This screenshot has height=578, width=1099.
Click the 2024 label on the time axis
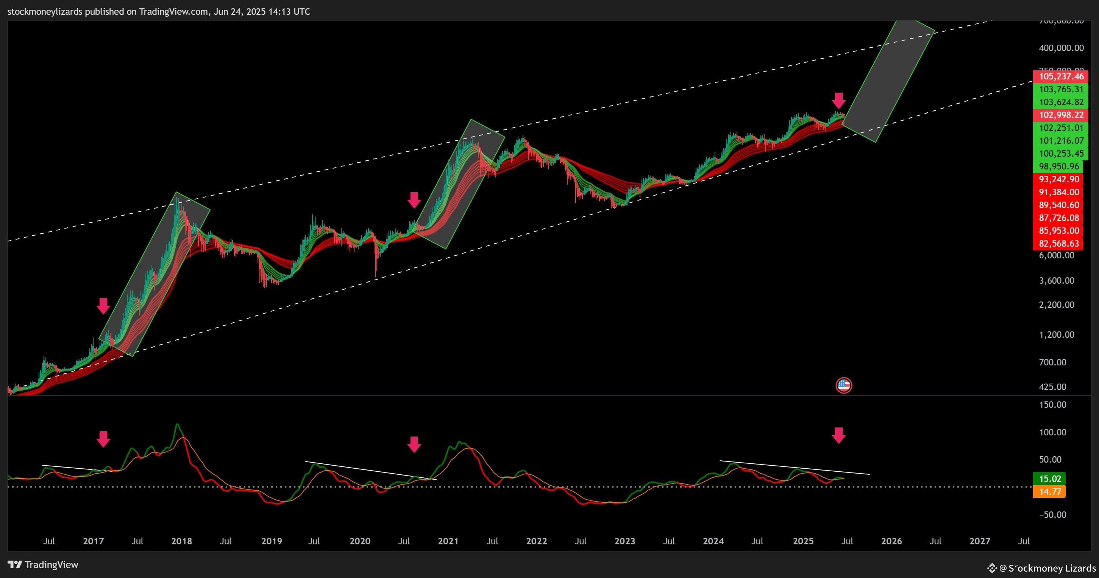point(713,541)
